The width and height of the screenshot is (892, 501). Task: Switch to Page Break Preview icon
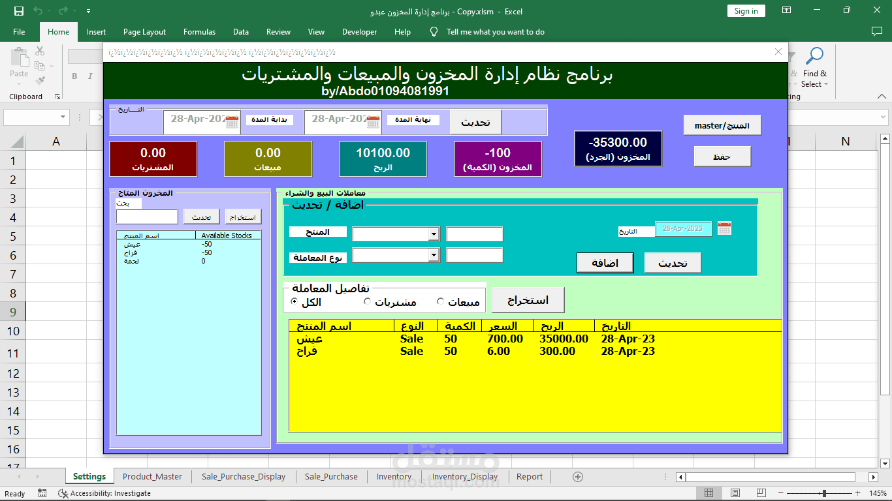coord(761,493)
